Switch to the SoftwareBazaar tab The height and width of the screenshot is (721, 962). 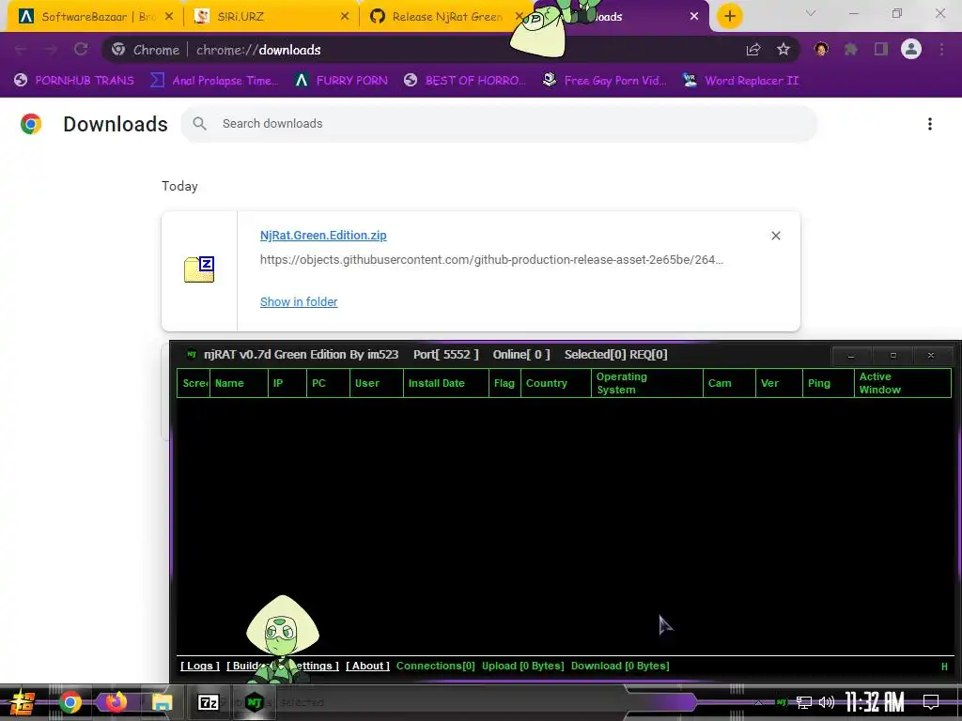coord(92,17)
